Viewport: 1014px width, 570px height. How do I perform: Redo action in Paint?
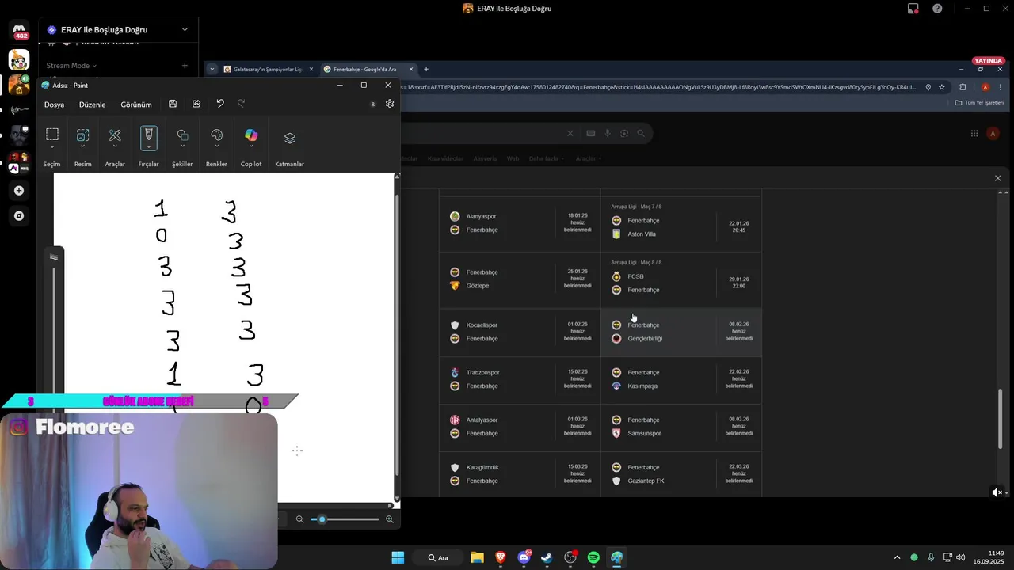click(x=242, y=104)
